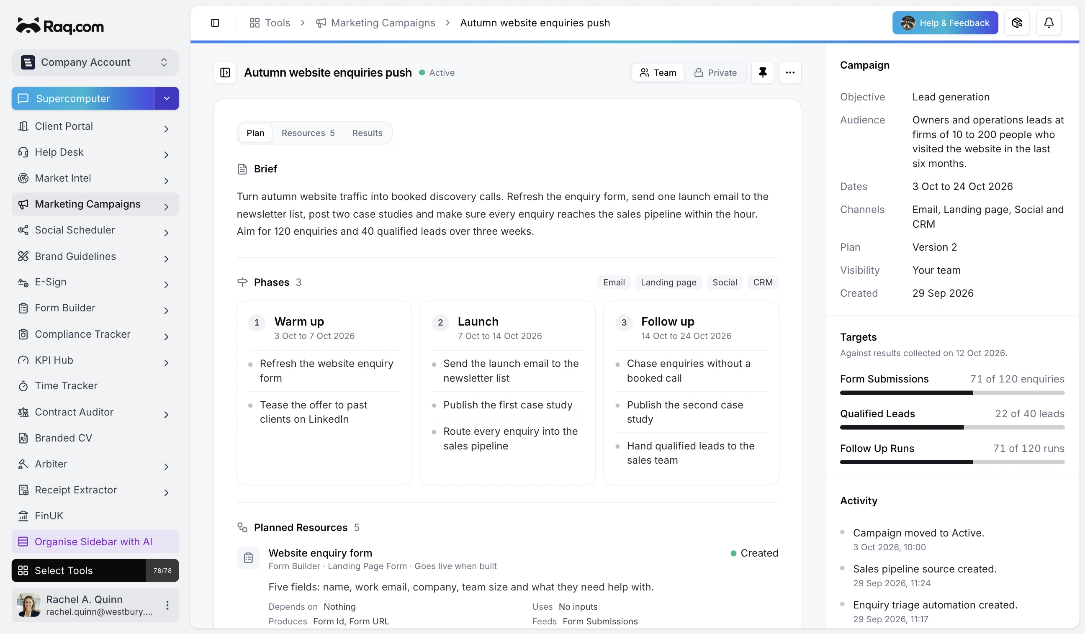This screenshot has height=634, width=1085.
Task: Open the notifications bell
Action: [1049, 23]
